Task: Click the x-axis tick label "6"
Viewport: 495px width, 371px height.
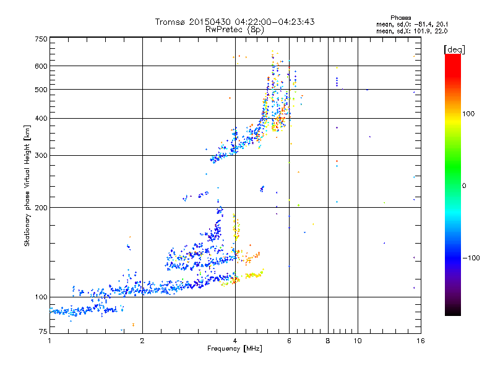Action: coord(289,341)
